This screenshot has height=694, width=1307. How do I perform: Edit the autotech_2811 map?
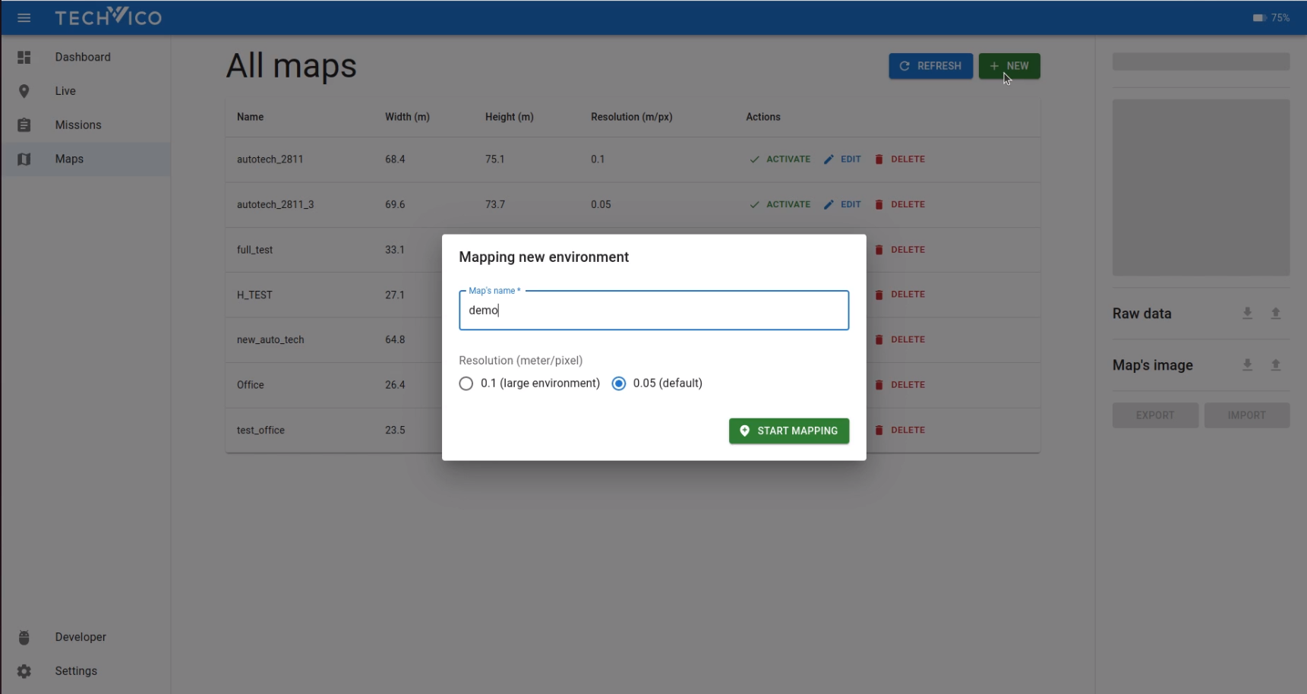coord(842,159)
